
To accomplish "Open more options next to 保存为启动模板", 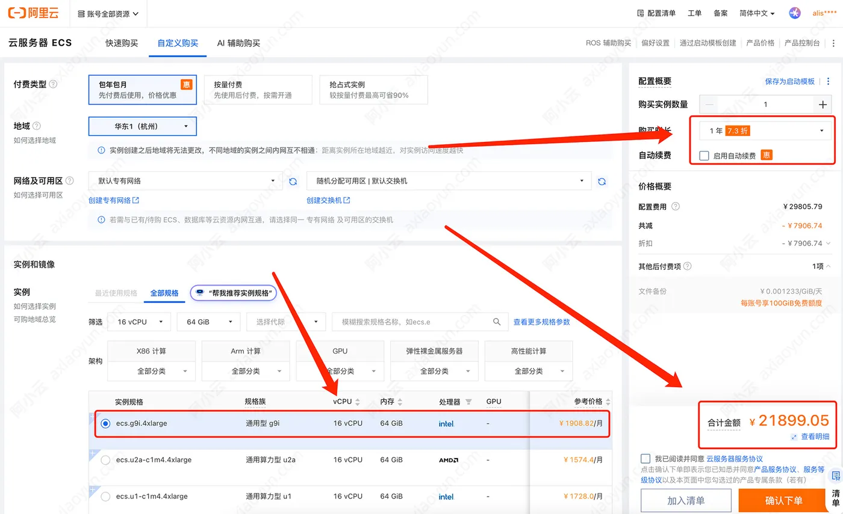I will point(828,81).
